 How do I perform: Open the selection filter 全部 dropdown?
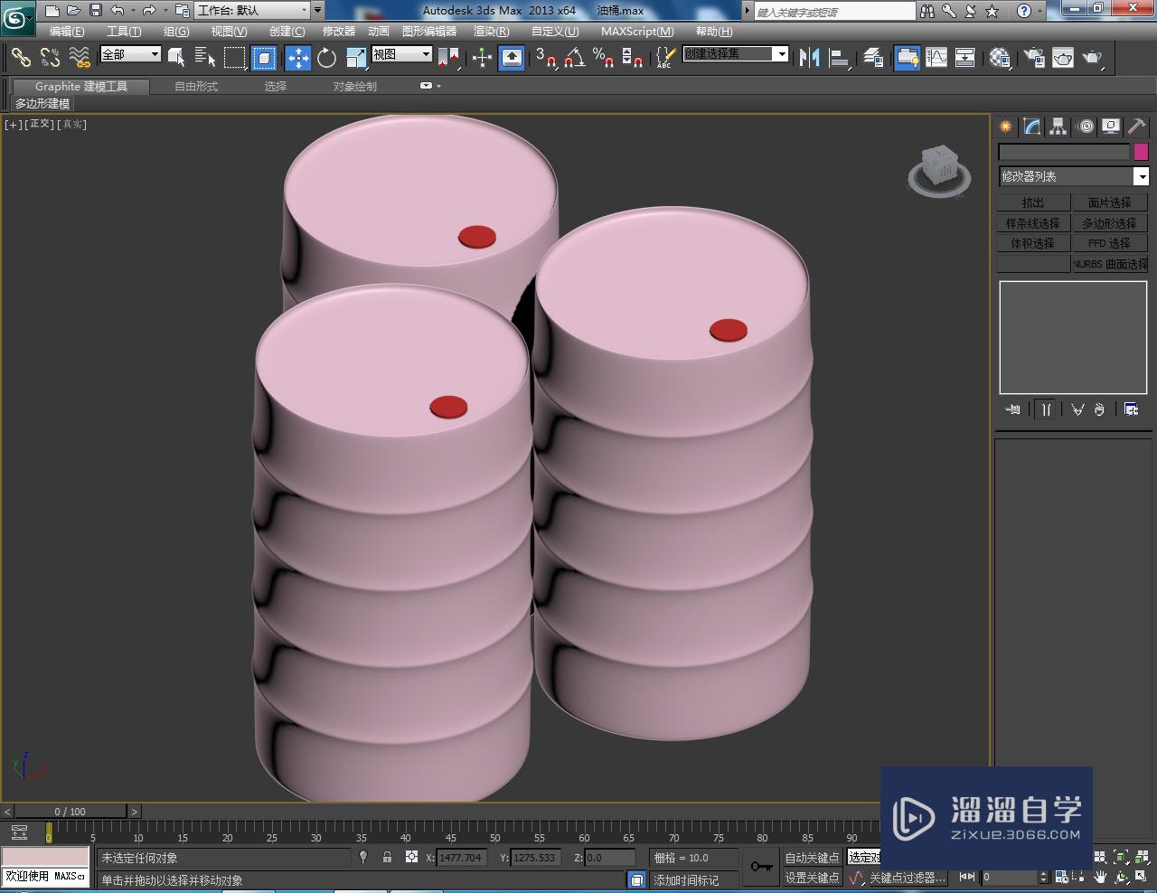[131, 54]
